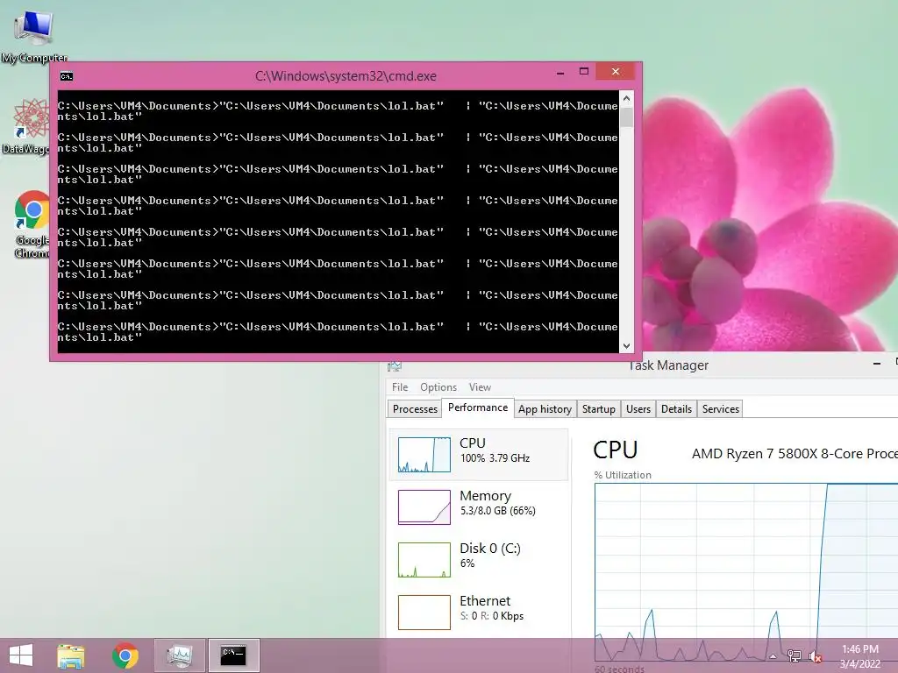Screen dimensions: 898x673
Task: Click the cmd scrollbar down arrow
Action: coord(626,345)
